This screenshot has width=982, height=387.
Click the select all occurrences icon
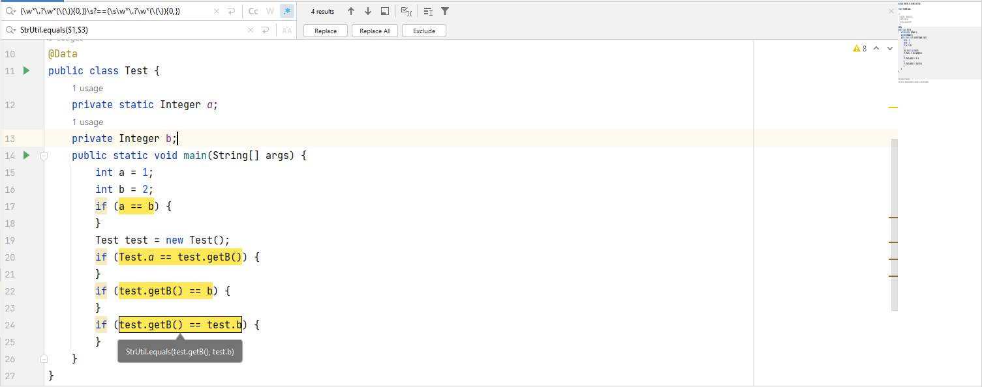tap(406, 11)
